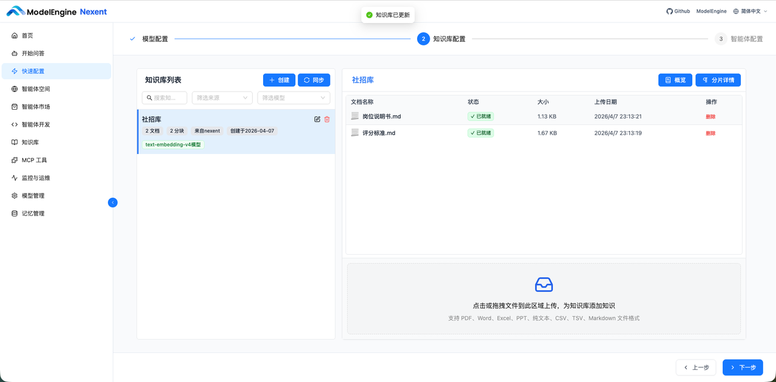Click the 搜索知... search input
This screenshot has width=776, height=382.
[164, 97]
